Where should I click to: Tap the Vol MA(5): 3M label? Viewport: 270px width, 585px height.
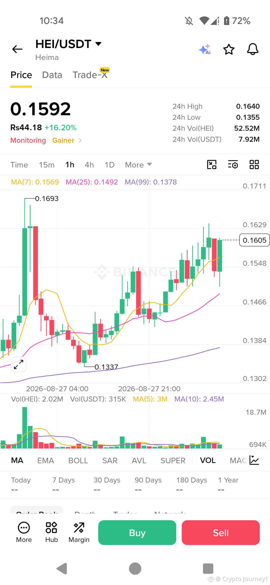coord(150,399)
